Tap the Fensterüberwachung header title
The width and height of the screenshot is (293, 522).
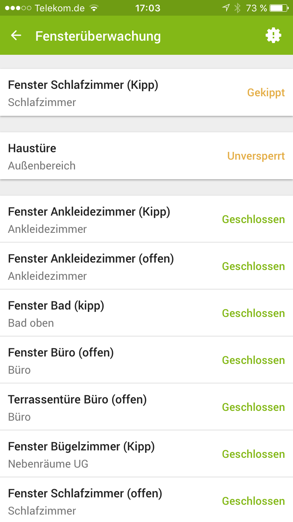[x=98, y=36]
